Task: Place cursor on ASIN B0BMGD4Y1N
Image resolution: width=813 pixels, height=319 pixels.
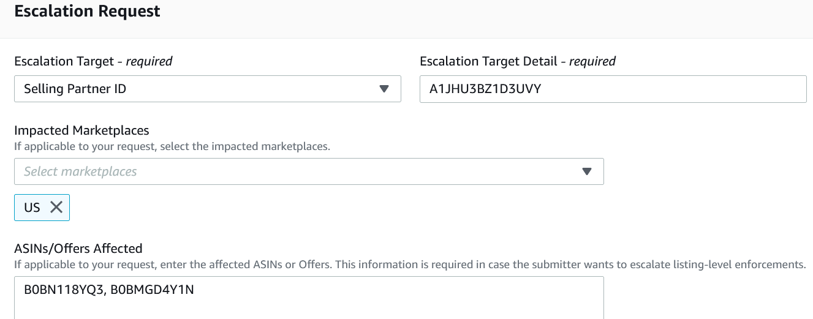Action: click(152, 290)
